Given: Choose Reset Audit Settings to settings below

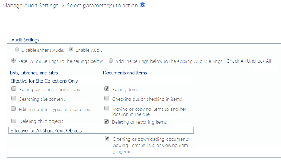Looking at the screenshot, I should coord(14,61).
